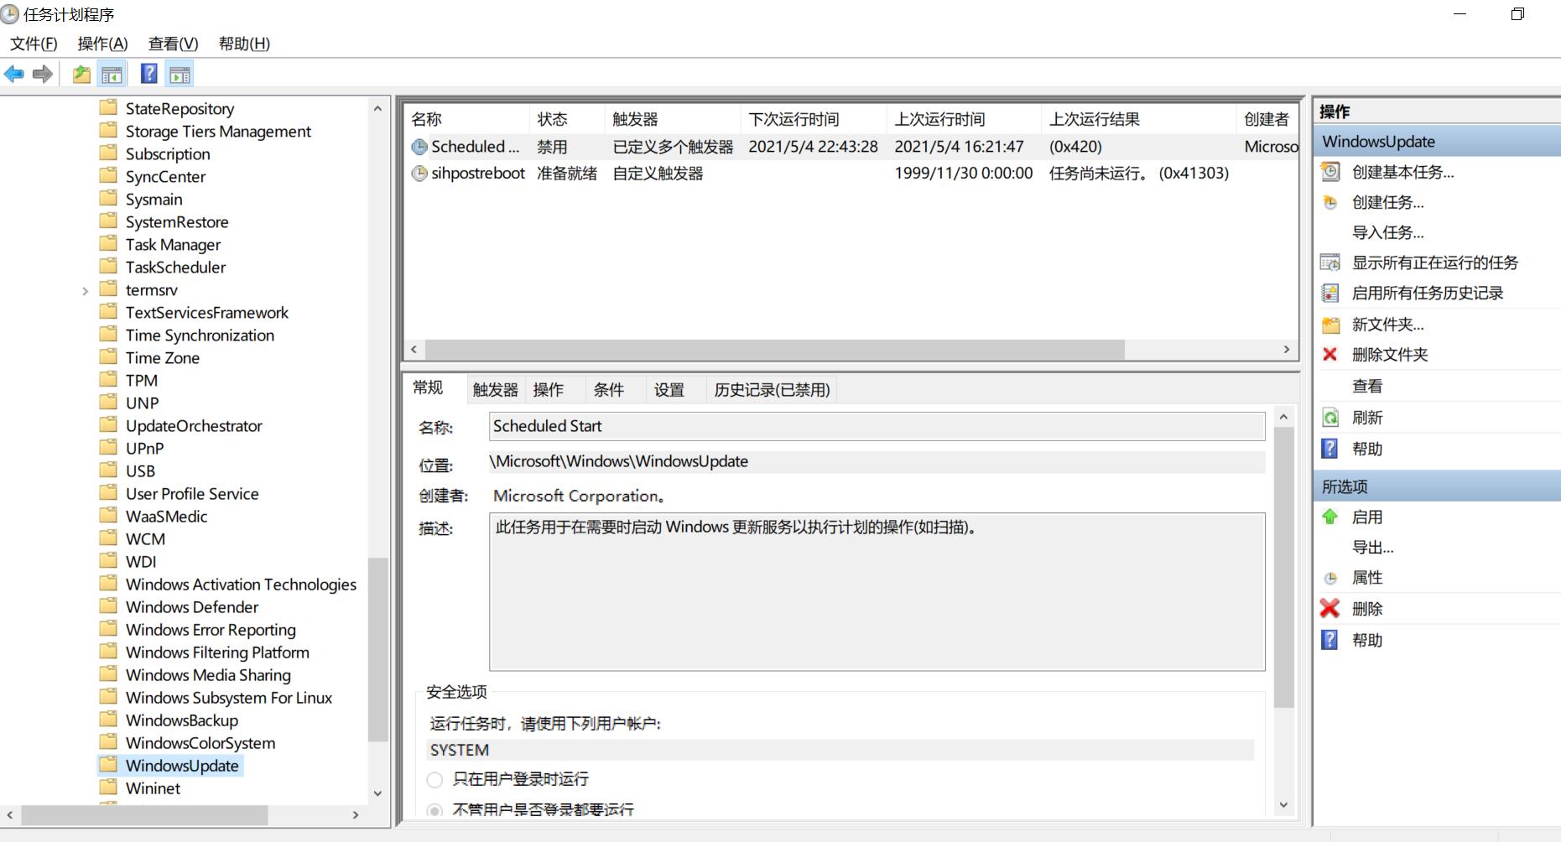
Task: Select 只在用户登录时运行 option
Action: tap(434, 779)
